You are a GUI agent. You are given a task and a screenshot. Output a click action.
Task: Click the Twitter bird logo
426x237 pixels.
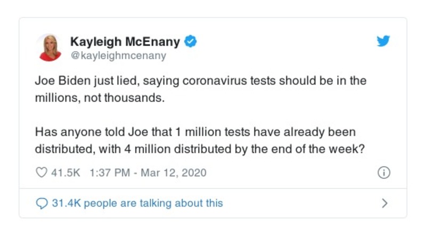coord(383,42)
